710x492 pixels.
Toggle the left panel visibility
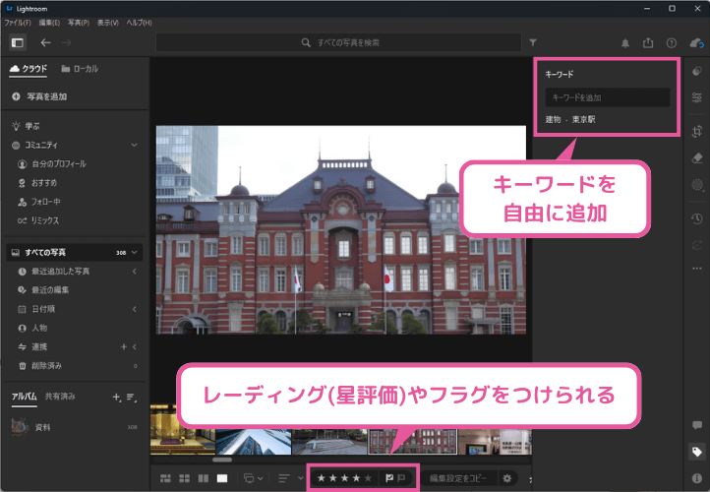tap(17, 43)
